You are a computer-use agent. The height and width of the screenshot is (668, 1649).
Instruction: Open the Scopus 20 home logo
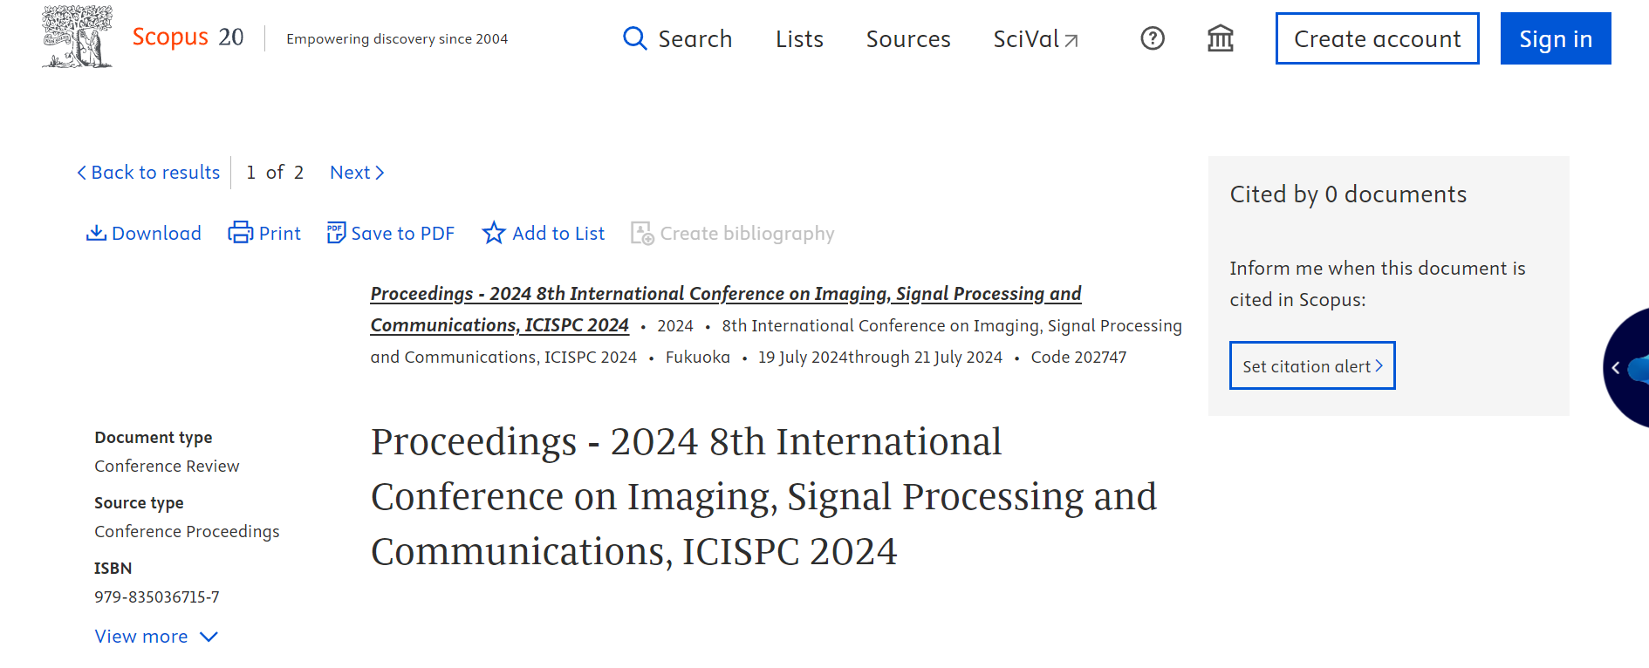(188, 37)
